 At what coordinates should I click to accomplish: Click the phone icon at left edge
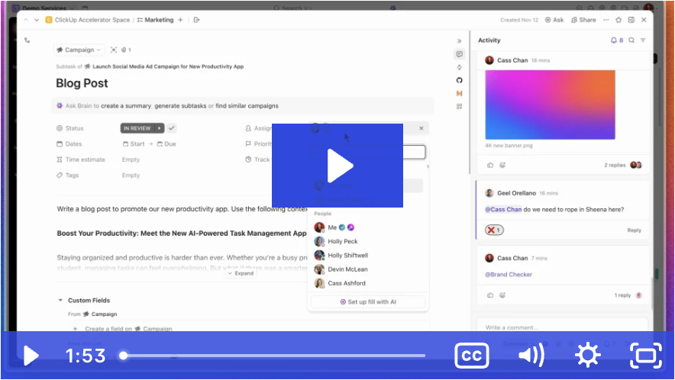tap(27, 40)
